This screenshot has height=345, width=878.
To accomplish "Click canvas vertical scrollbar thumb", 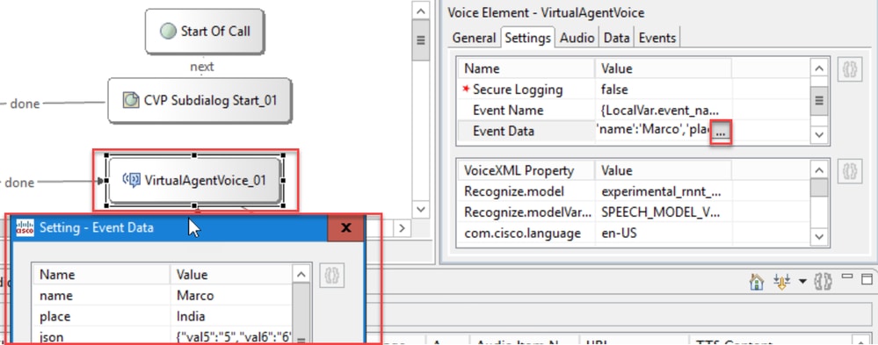I will click(421, 40).
